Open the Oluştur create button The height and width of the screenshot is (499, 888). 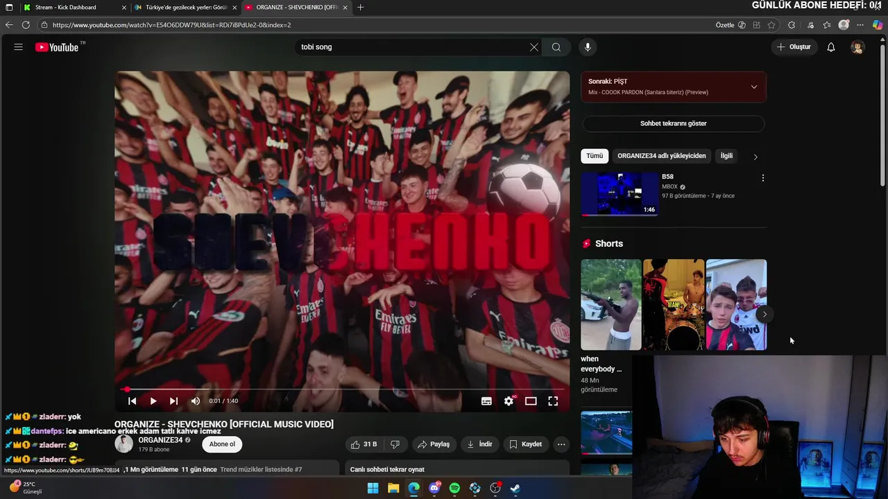pos(794,47)
